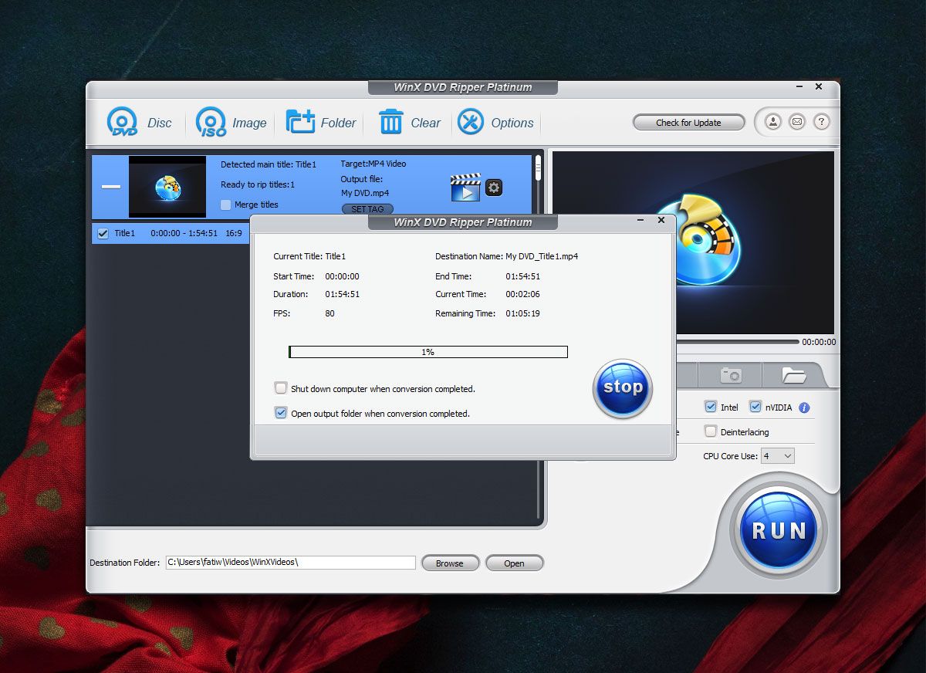The image size is (926, 673).
Task: Click the user account icon
Action: click(772, 122)
